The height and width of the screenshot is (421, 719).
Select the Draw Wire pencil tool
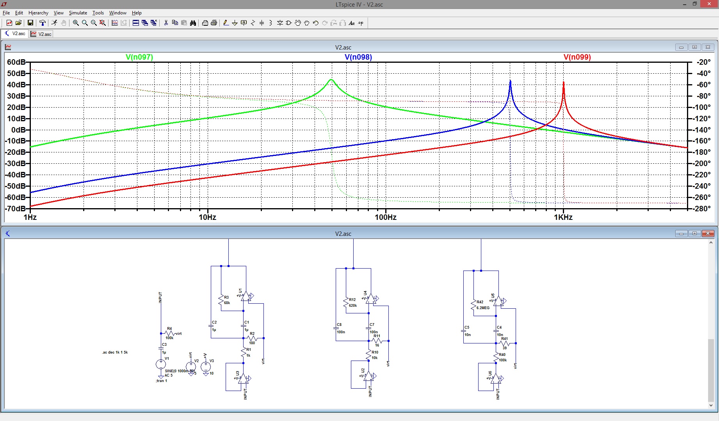pyautogui.click(x=226, y=23)
